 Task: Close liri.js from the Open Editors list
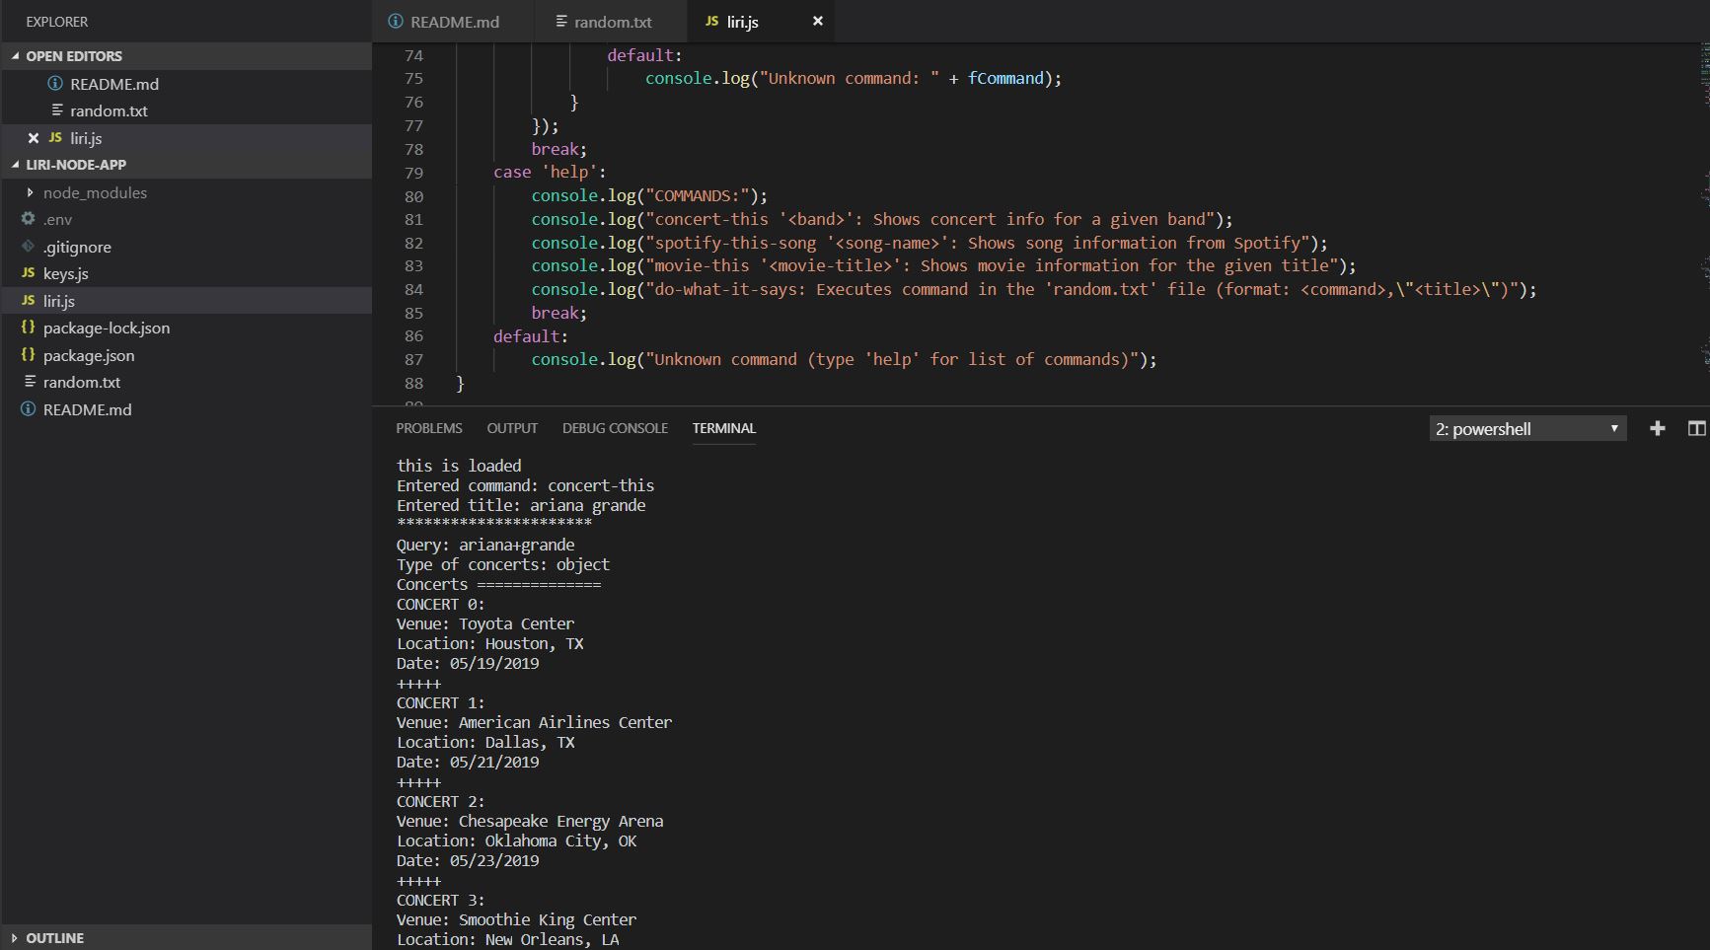pyautogui.click(x=34, y=138)
